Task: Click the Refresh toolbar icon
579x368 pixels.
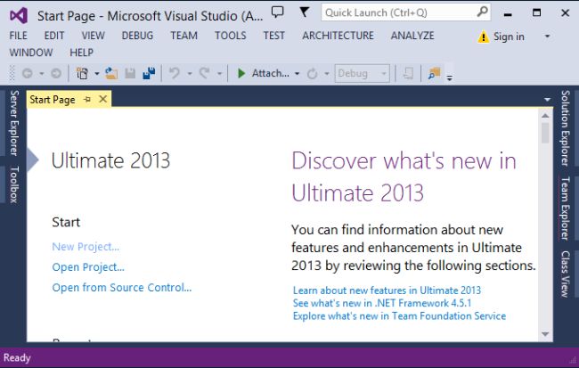Action: [x=313, y=74]
